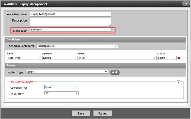Screen dimensions: 191x119
Task: Delete the Asset Type condition row
Action: pos(179,58)
